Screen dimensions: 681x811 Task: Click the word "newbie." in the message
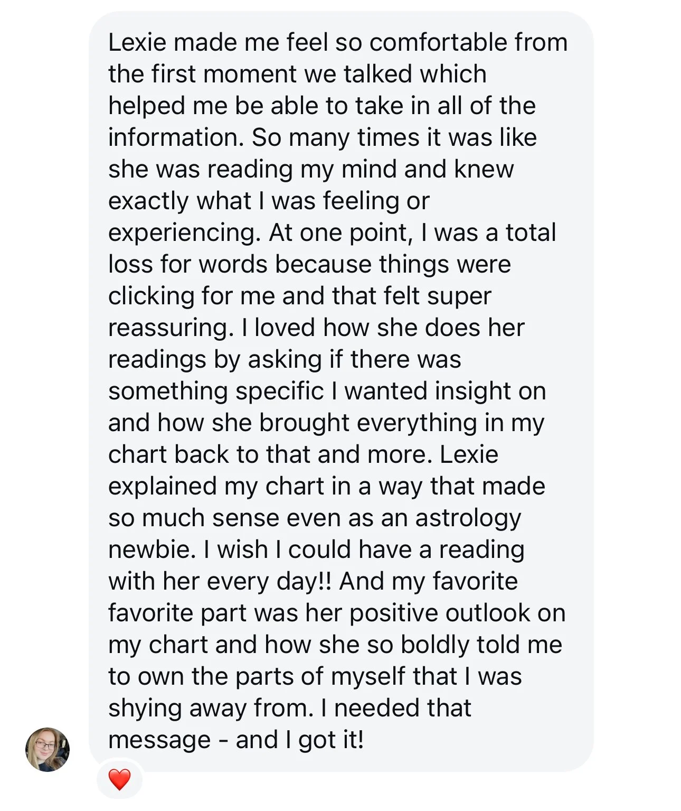152,549
